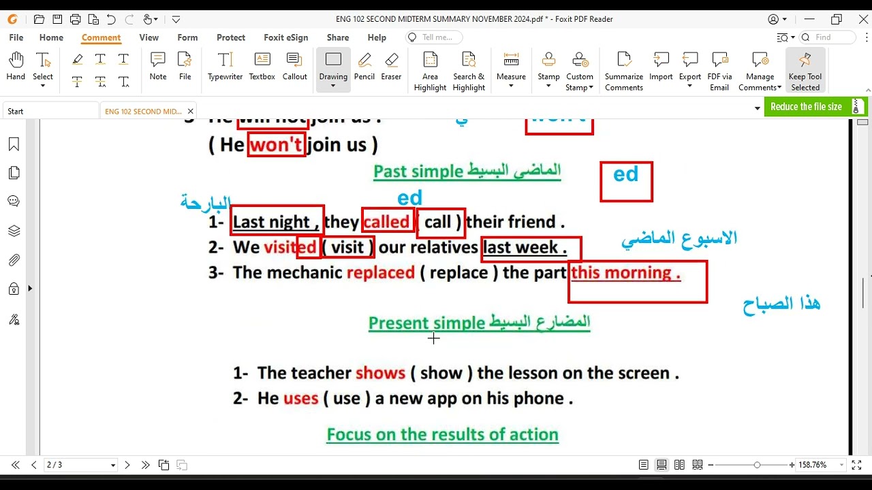Screen dimensions: 872x490
Task: Switch to single page view
Action: tap(644, 465)
